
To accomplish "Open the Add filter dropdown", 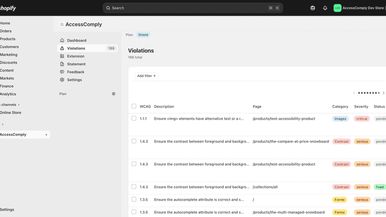I will [x=146, y=76].
